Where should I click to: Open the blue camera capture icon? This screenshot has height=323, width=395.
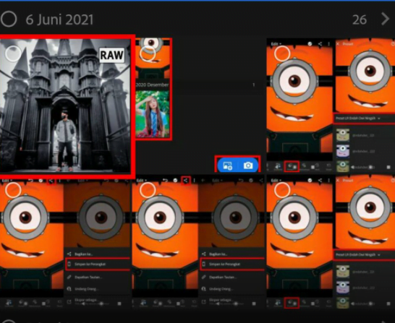[248, 165]
